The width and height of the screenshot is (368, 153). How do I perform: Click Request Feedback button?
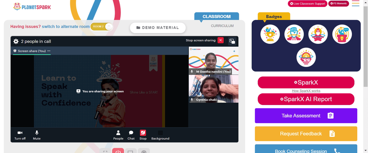pyautogui.click(x=306, y=134)
